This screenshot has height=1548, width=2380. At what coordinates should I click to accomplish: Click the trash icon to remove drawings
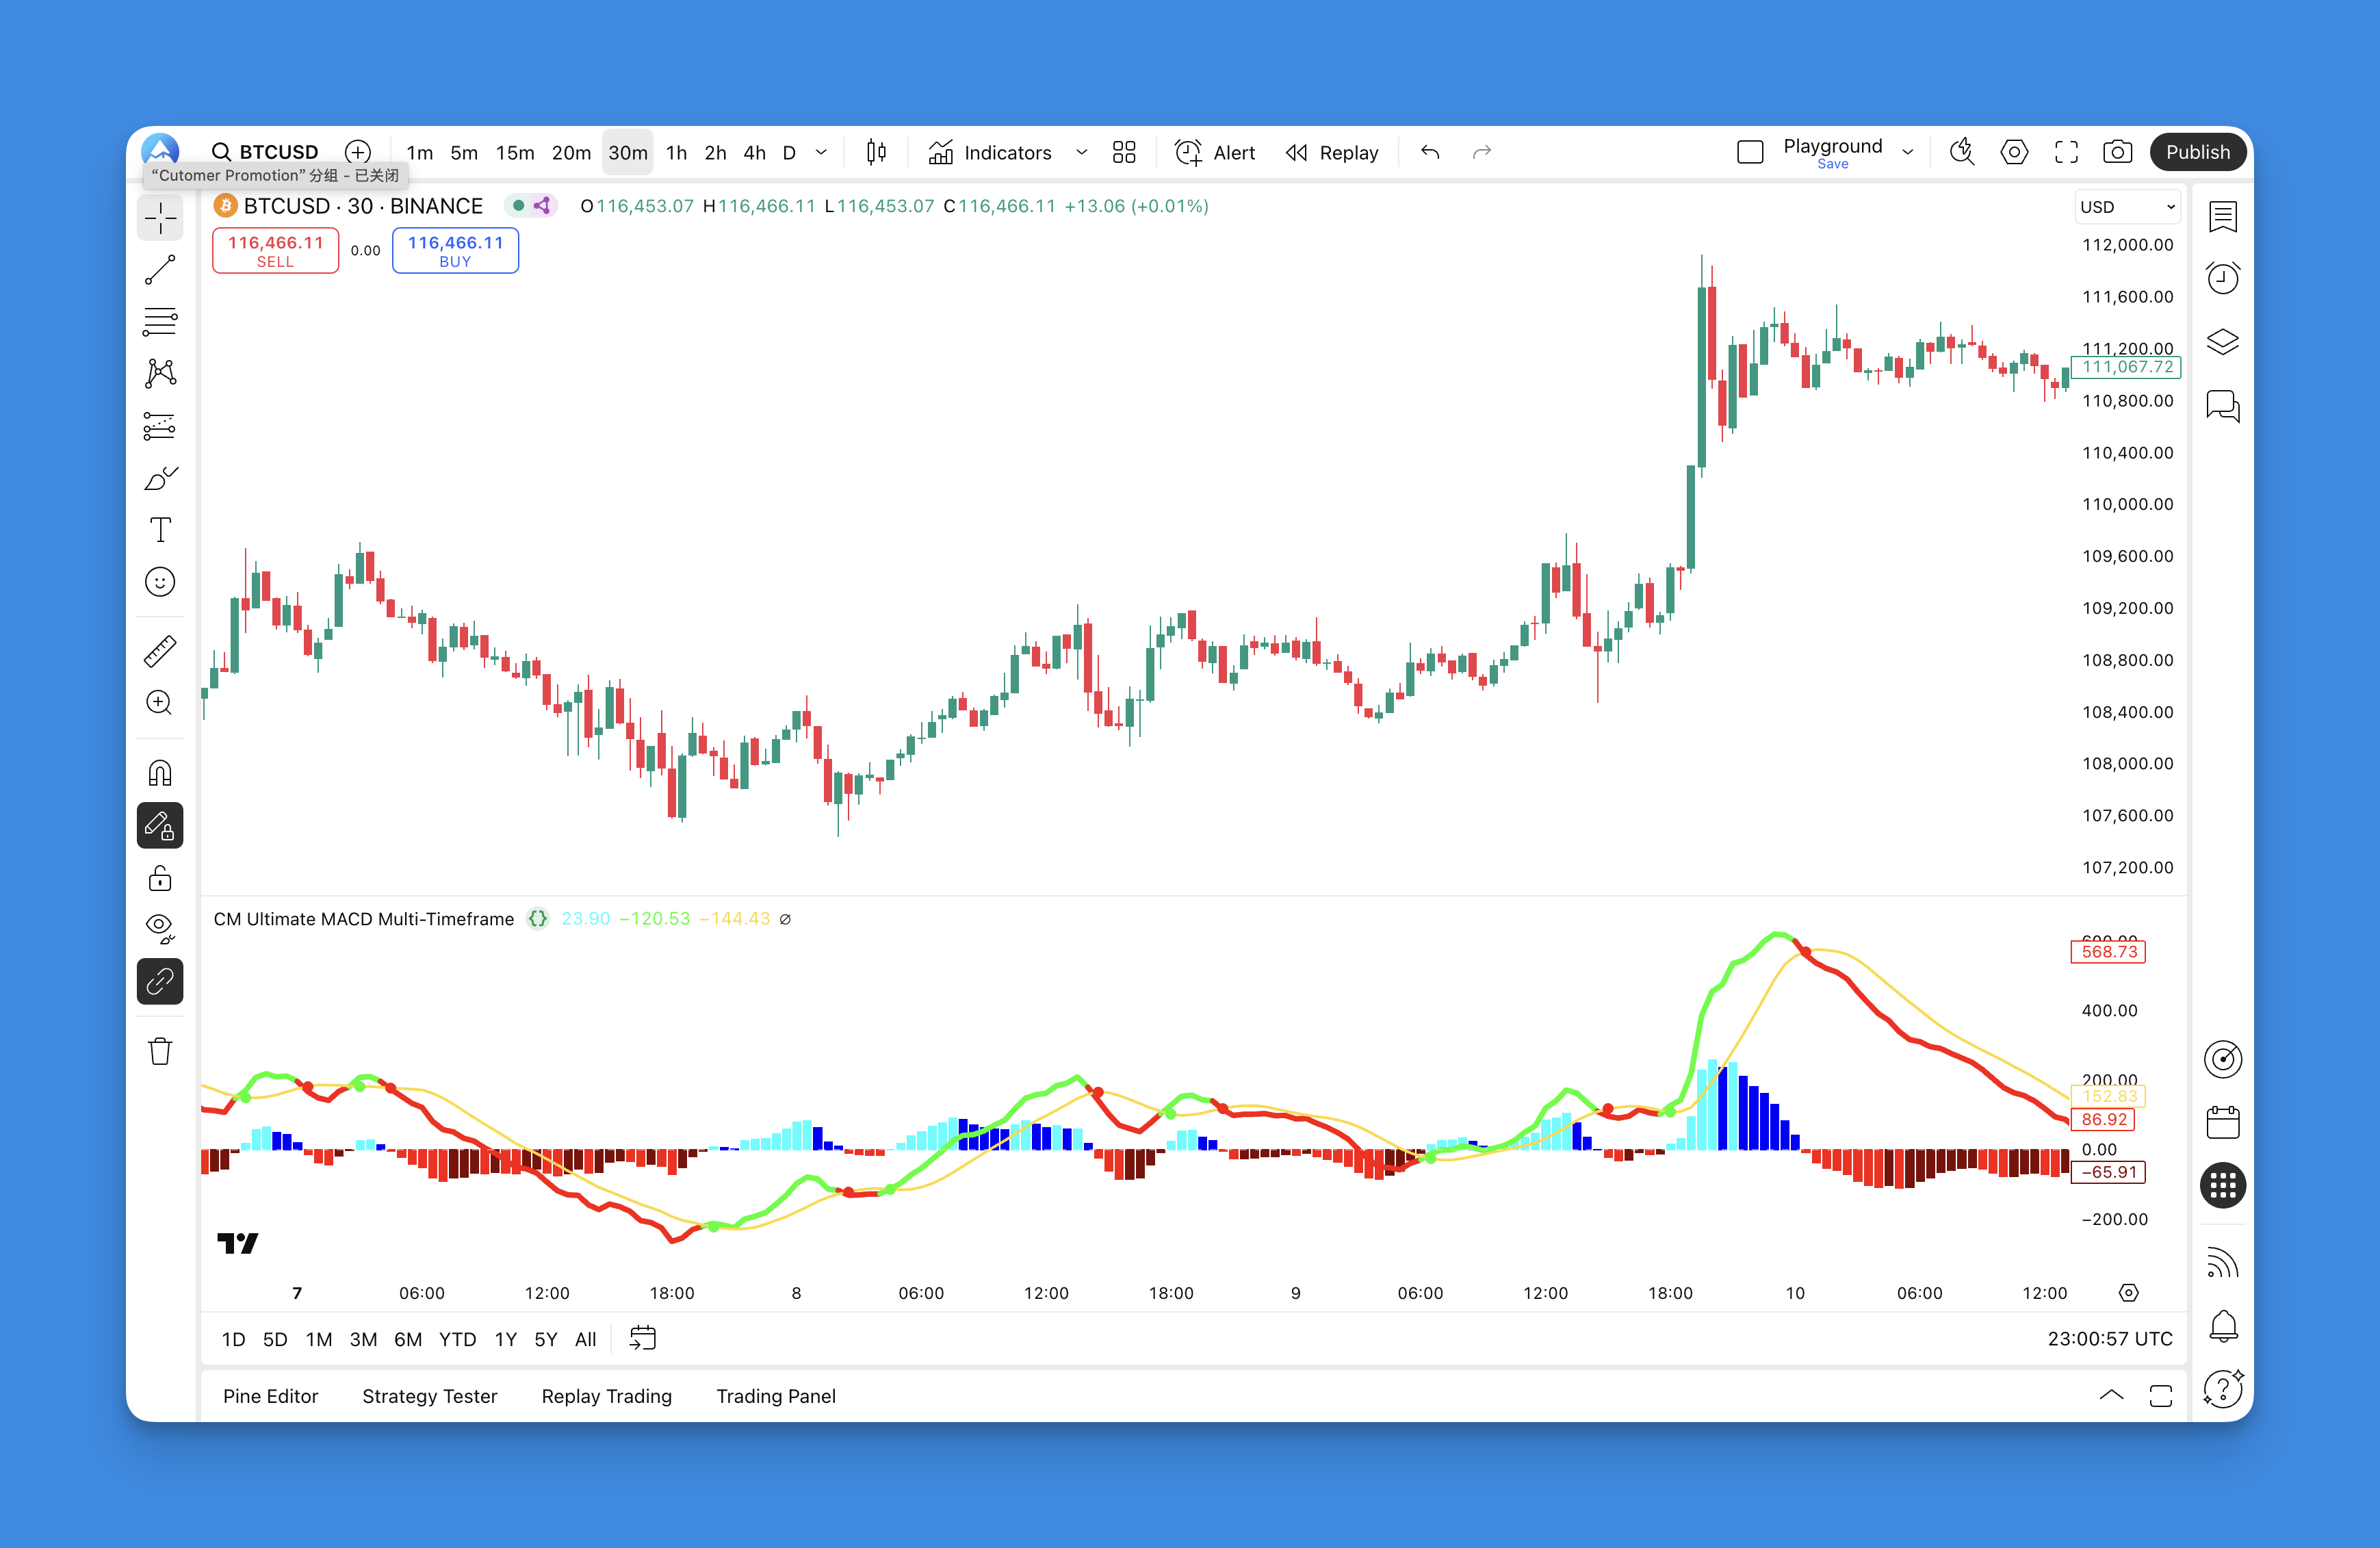pos(160,1051)
